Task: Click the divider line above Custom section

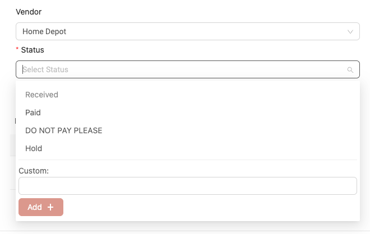Action: [x=188, y=160]
